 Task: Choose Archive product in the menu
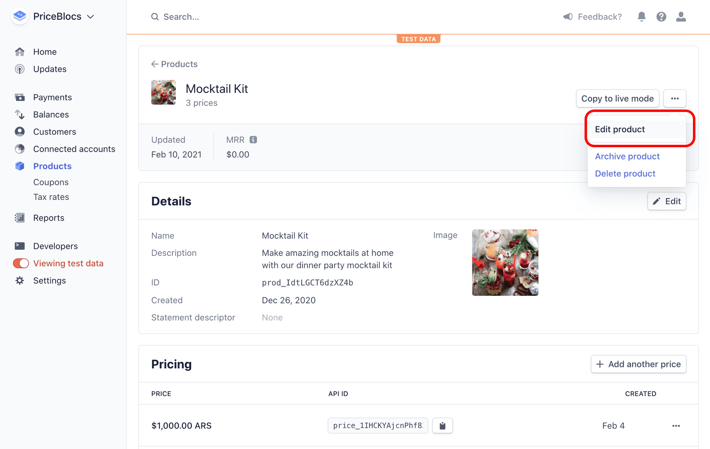click(627, 156)
